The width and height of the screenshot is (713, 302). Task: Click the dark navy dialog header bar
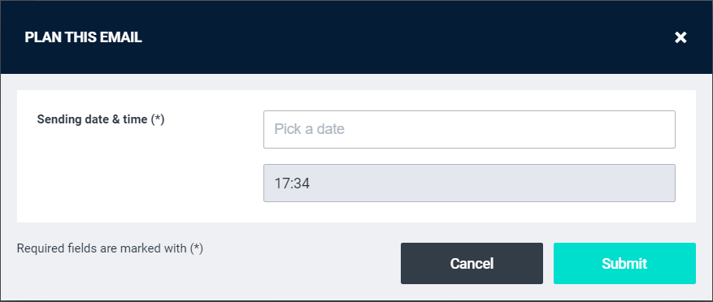point(356,37)
